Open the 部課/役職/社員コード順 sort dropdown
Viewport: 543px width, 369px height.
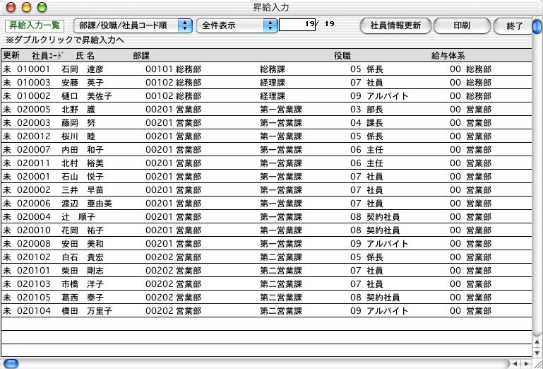[x=133, y=25]
